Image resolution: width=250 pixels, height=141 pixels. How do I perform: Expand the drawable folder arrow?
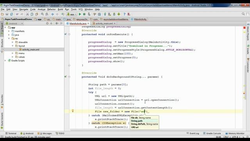point(12,42)
